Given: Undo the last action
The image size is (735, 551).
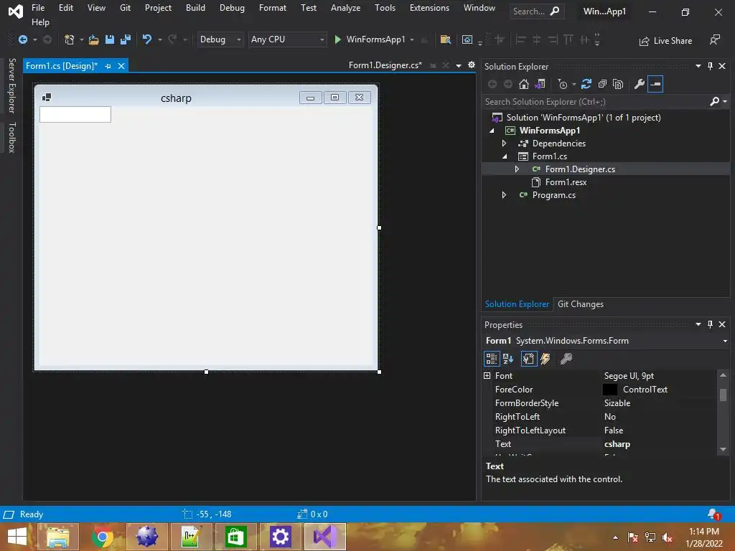Looking at the screenshot, I should tap(147, 40).
